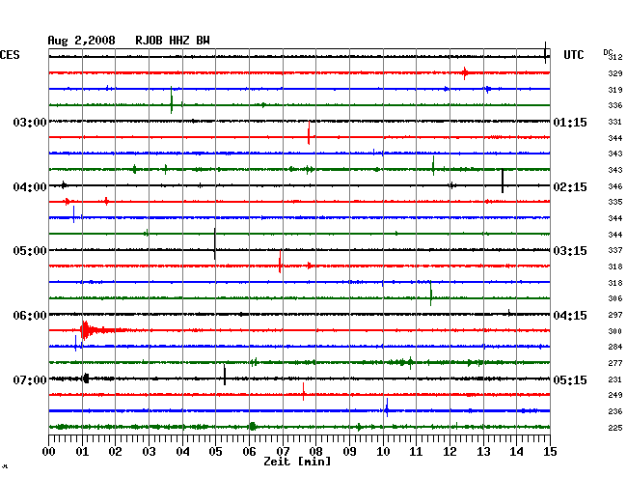Screen dimensions: 627x477
Task: Click the green spike on the trace labeled 306
Action: 430,294
